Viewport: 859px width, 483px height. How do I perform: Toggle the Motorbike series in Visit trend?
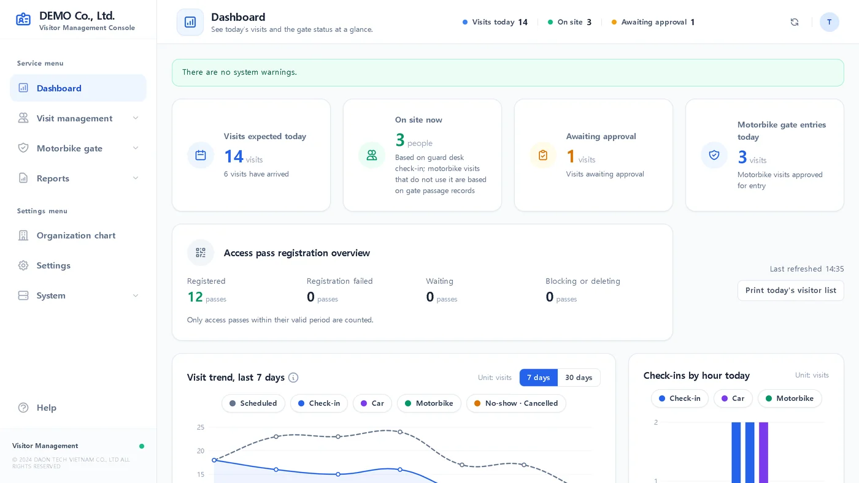tap(429, 403)
